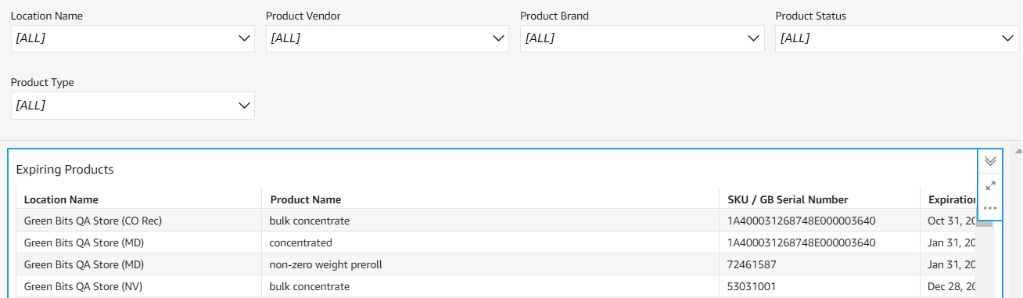Open the visual's three-dot options menu
Viewport: 1023px width, 298px height.
click(990, 208)
